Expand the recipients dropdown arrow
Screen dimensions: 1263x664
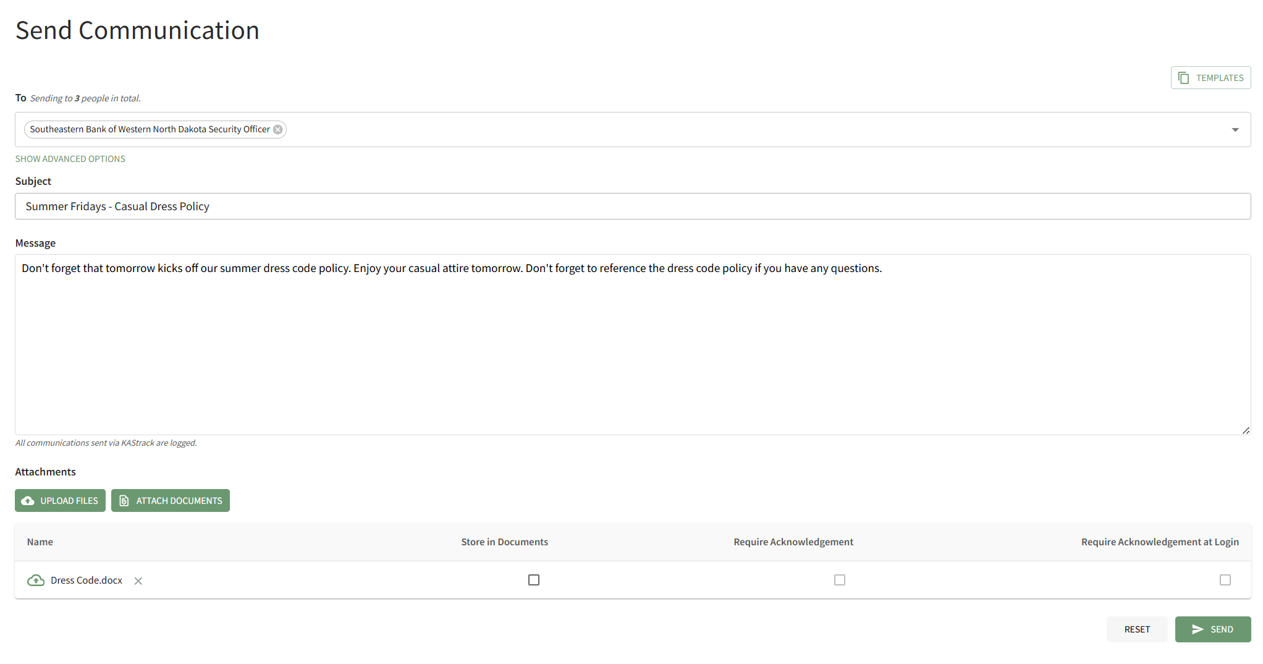pos(1235,129)
